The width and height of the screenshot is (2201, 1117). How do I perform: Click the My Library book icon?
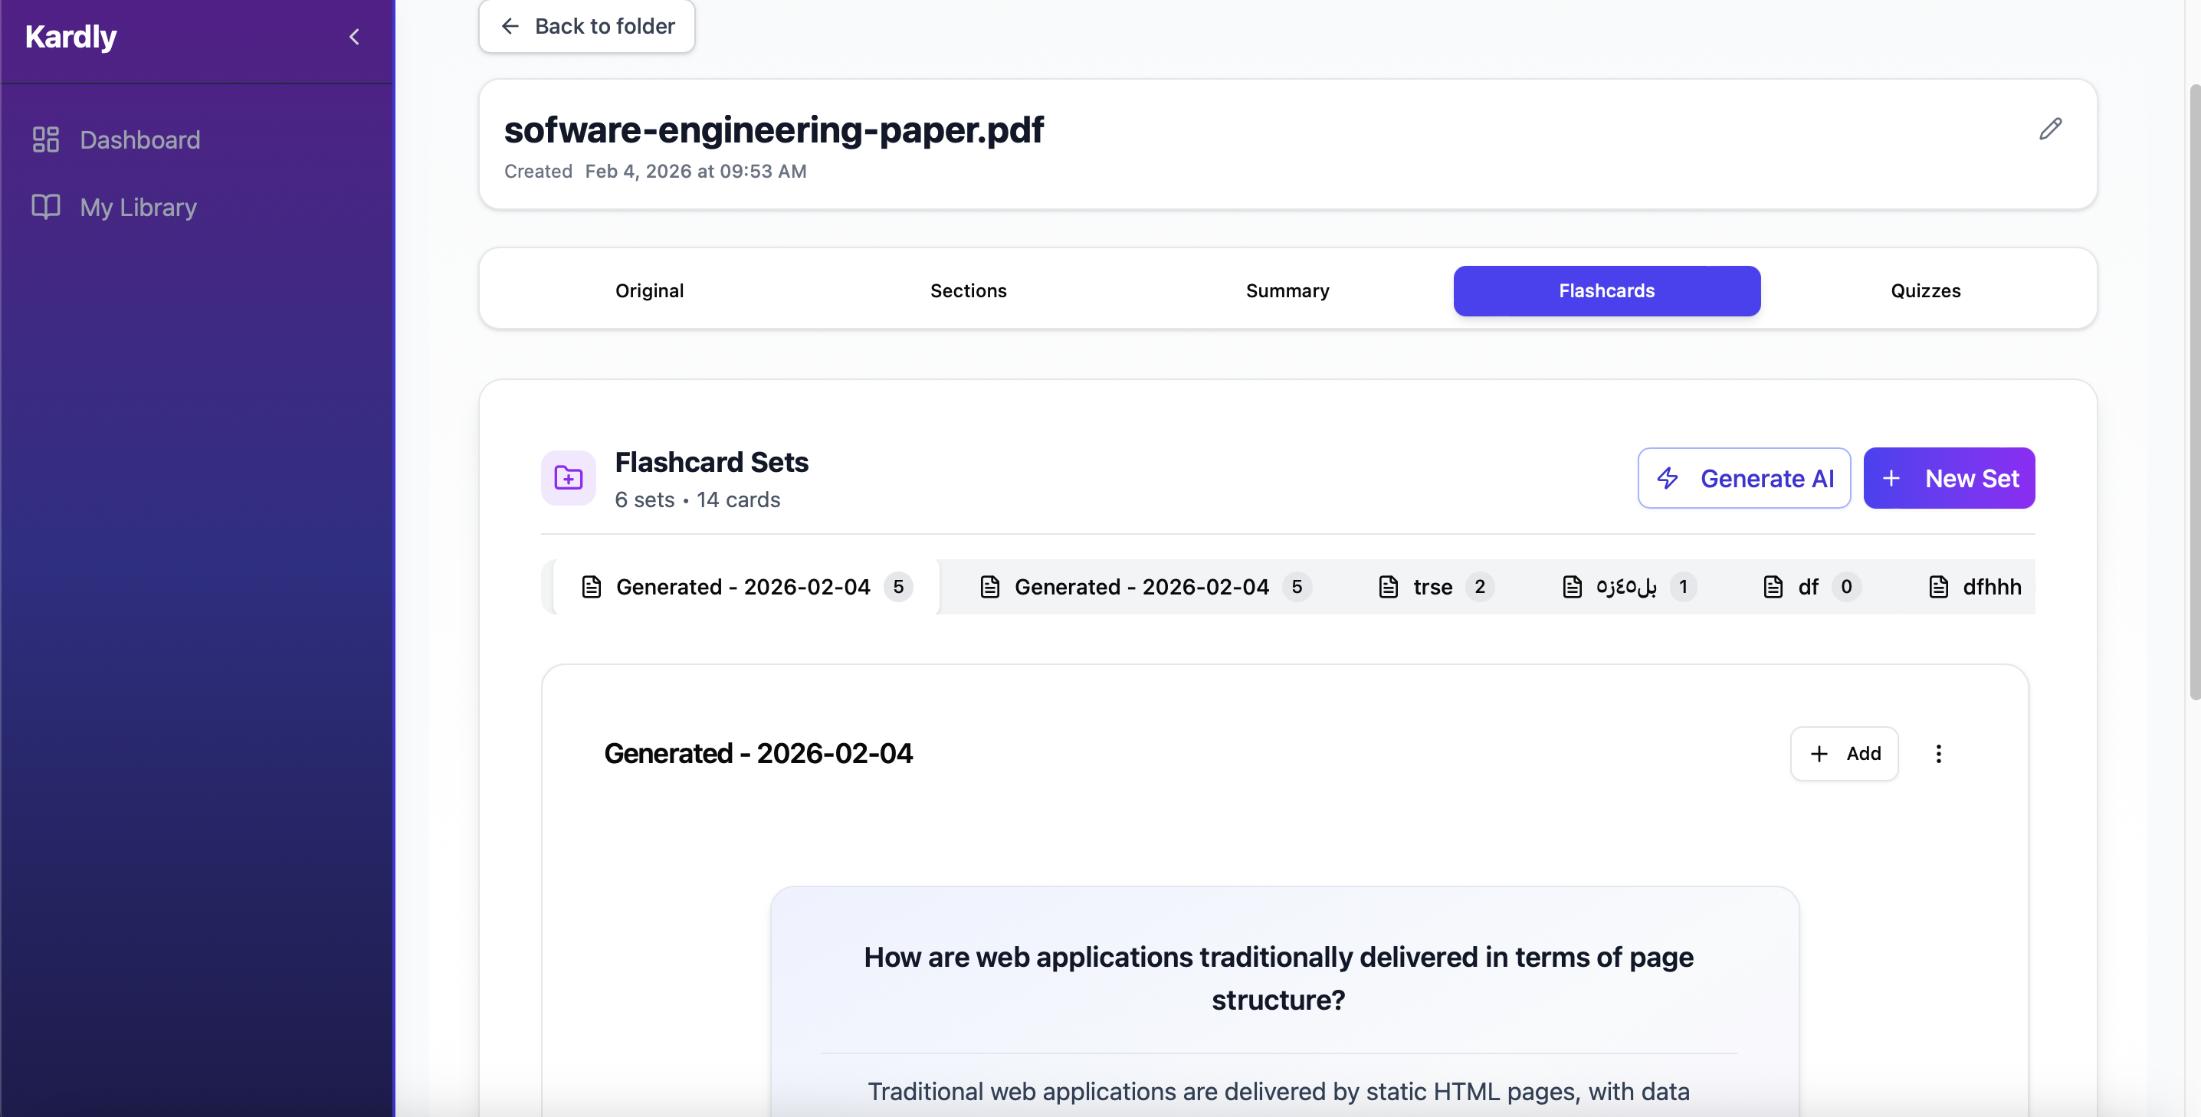(x=45, y=207)
